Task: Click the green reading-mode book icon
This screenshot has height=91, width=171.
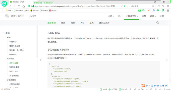Action: (139, 11)
